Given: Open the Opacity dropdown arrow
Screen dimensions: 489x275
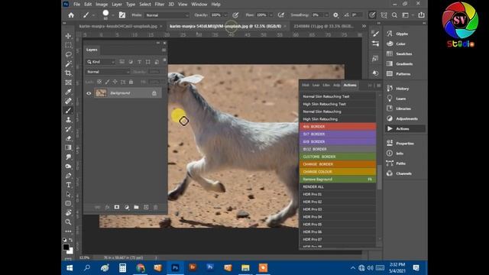Looking at the screenshot, I should [225, 15].
